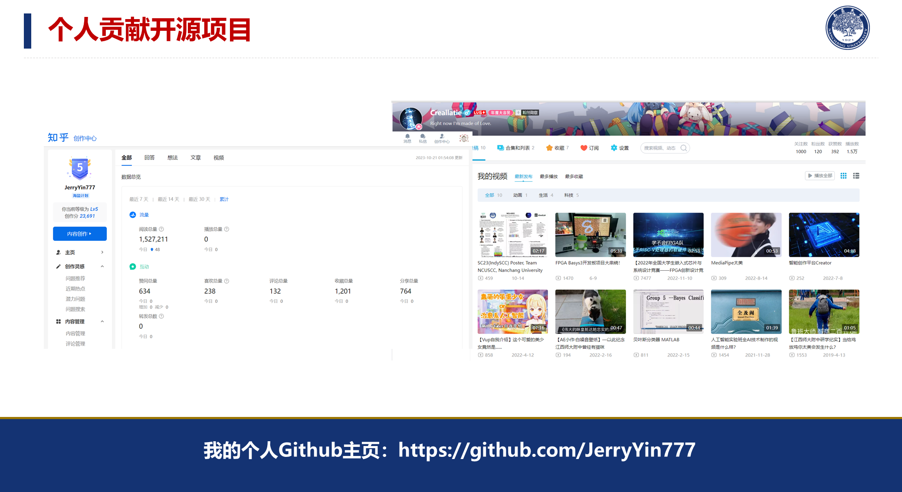
Task: Click the help icon next to 阅读总量
Action: 161,229
